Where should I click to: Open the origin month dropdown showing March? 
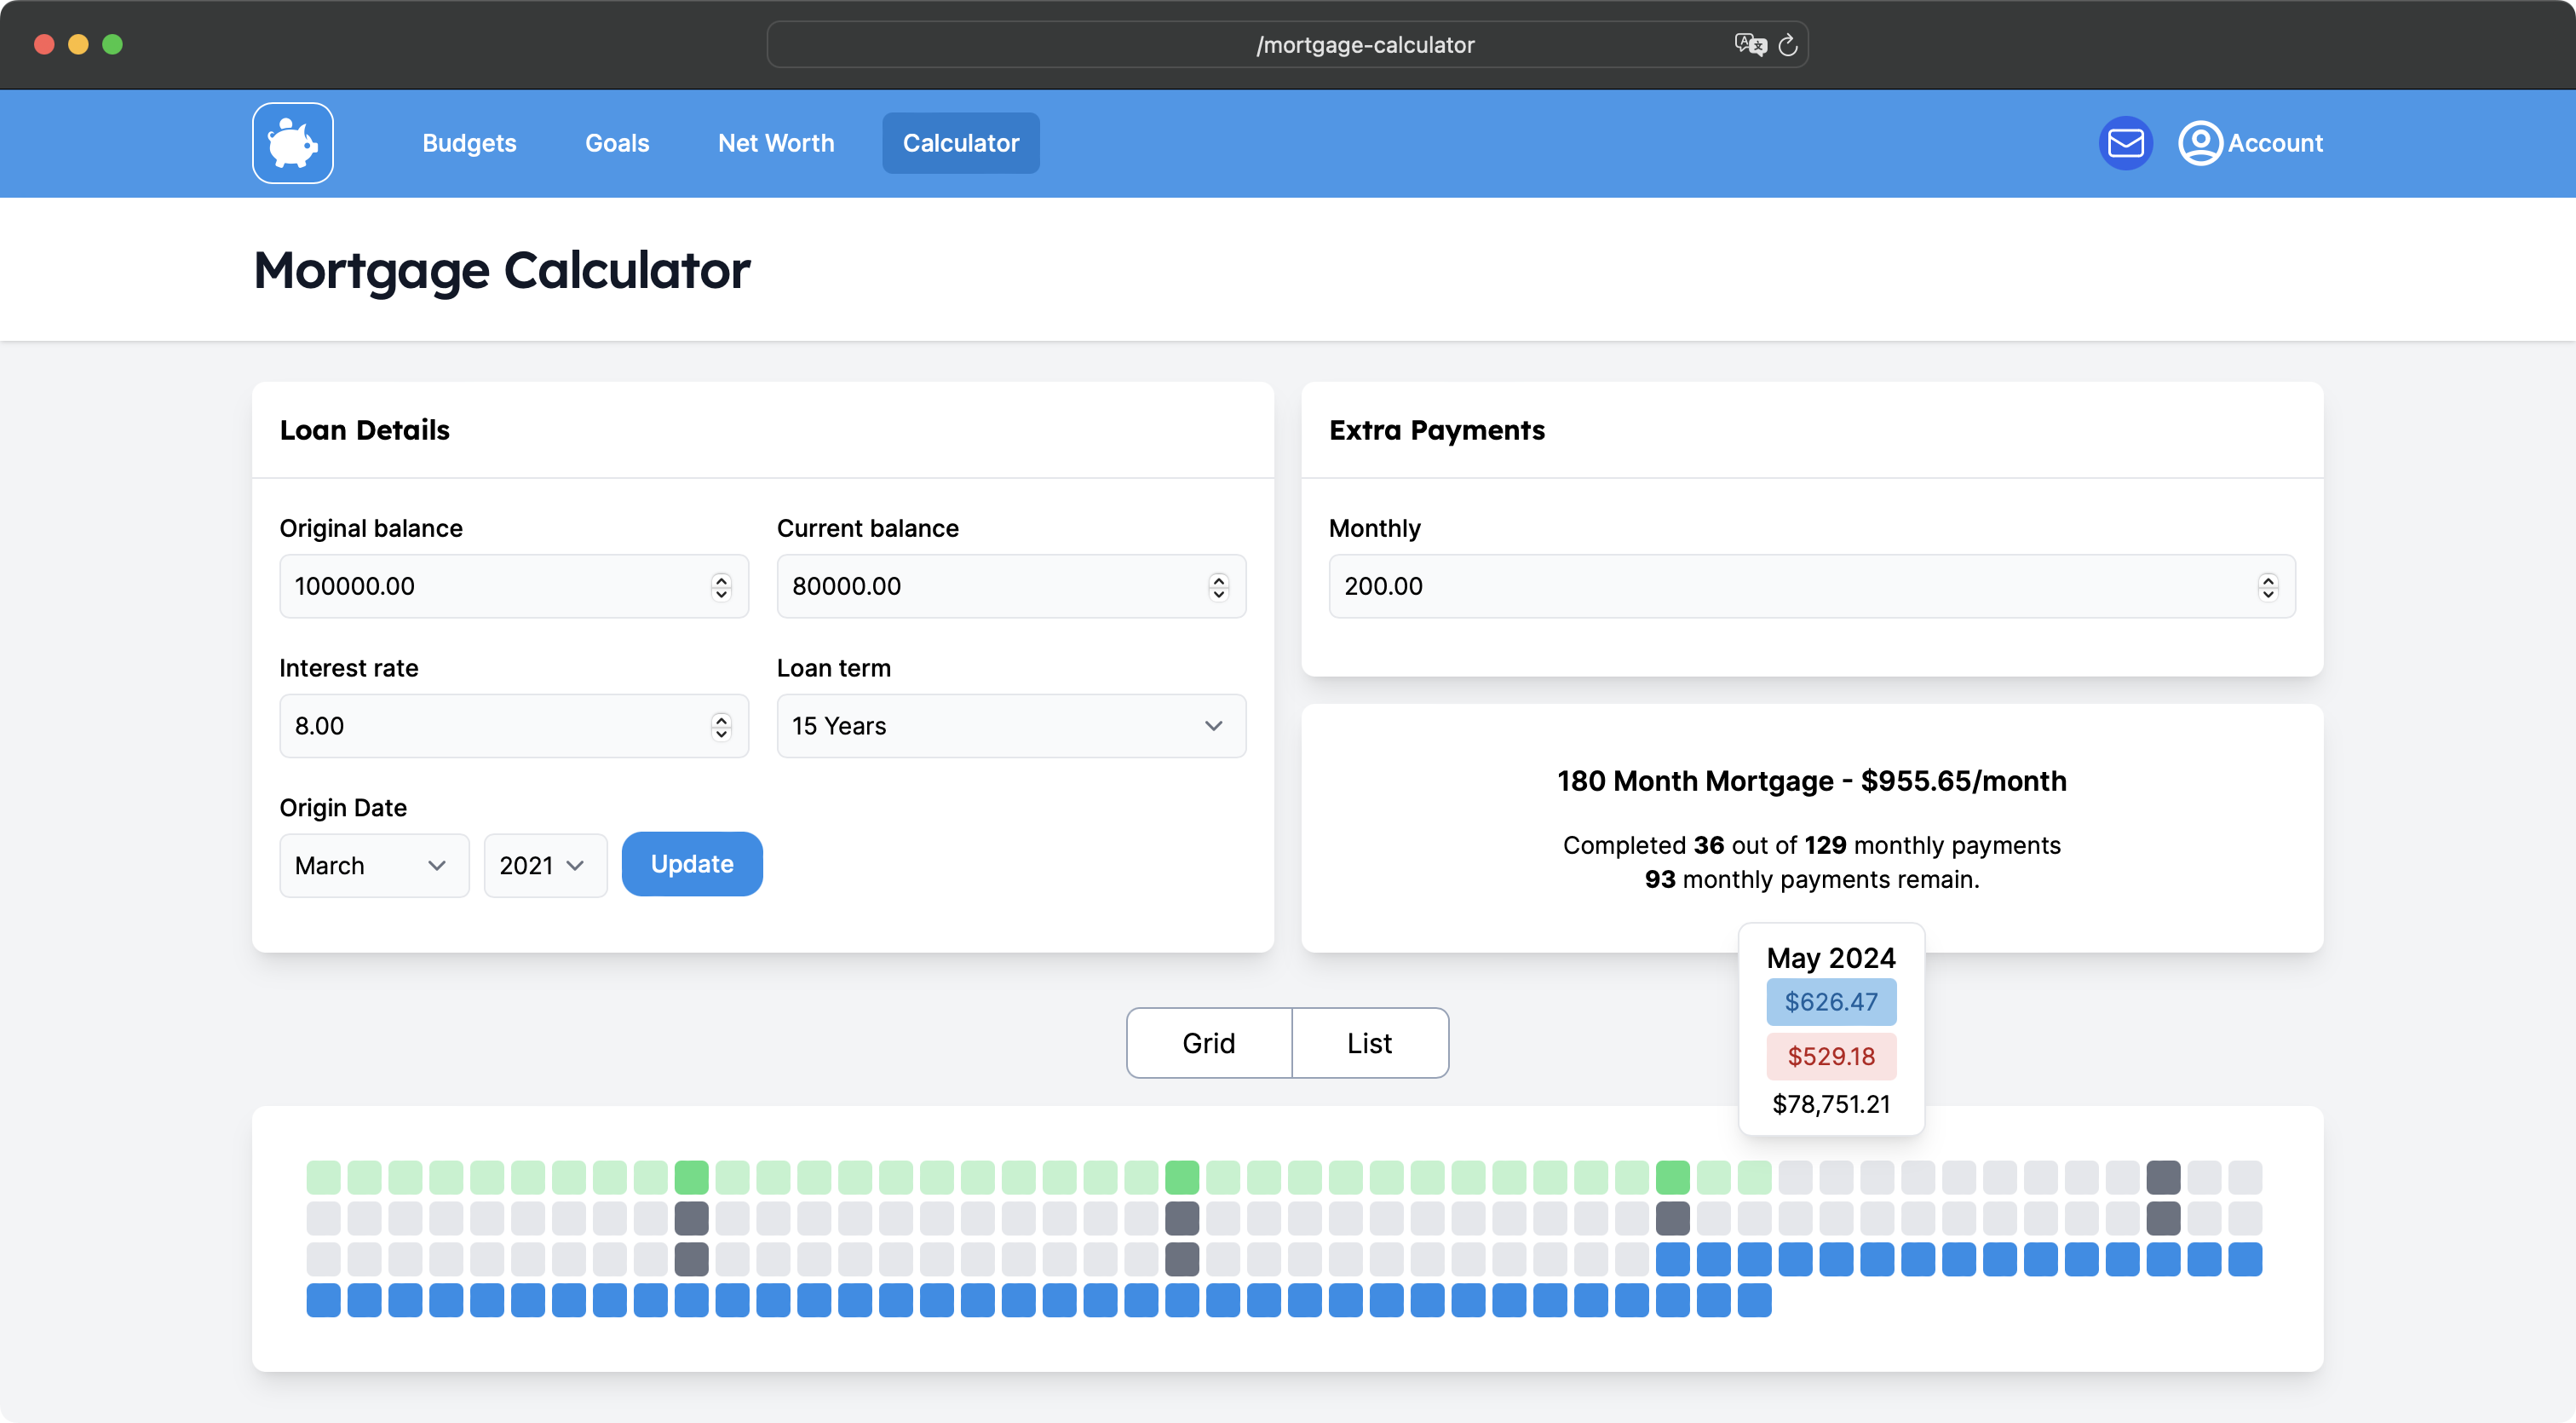[x=373, y=865]
